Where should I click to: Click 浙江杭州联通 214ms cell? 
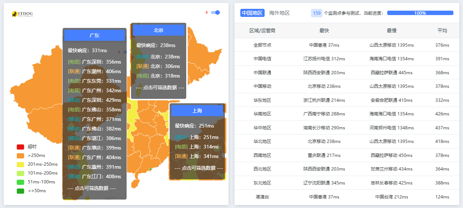(x=324, y=100)
